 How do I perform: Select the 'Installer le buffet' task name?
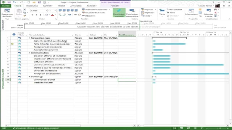[43, 83]
